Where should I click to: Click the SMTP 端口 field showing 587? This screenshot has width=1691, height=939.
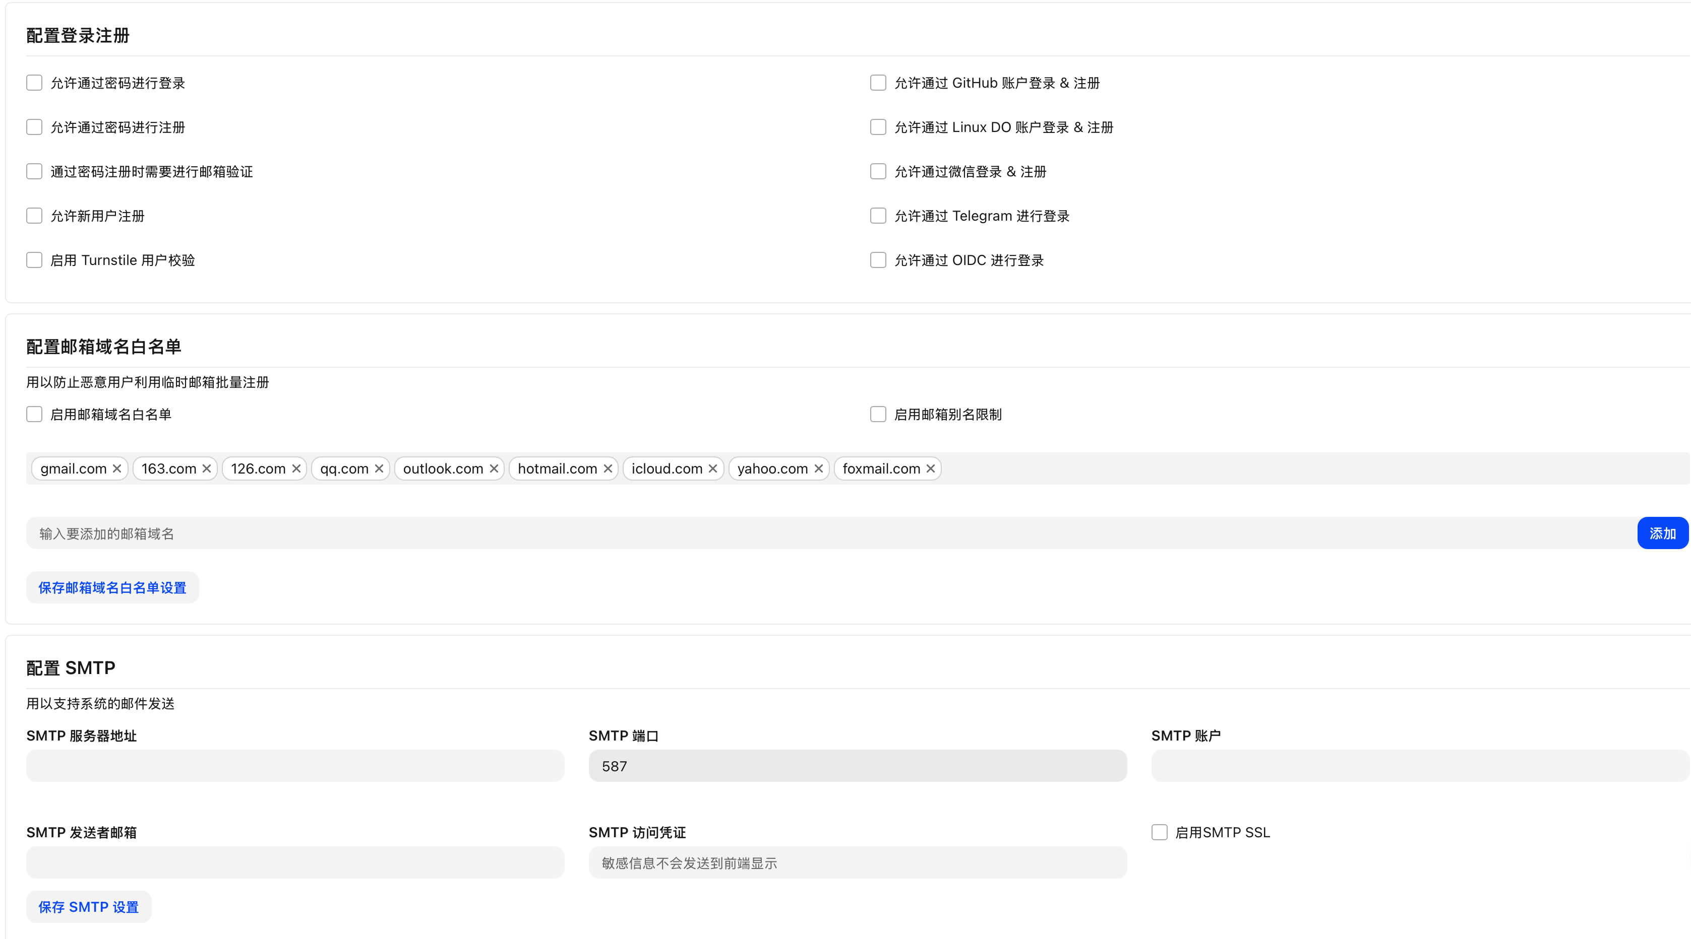(857, 766)
